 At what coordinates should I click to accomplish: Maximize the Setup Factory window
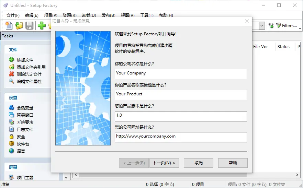(279, 5)
